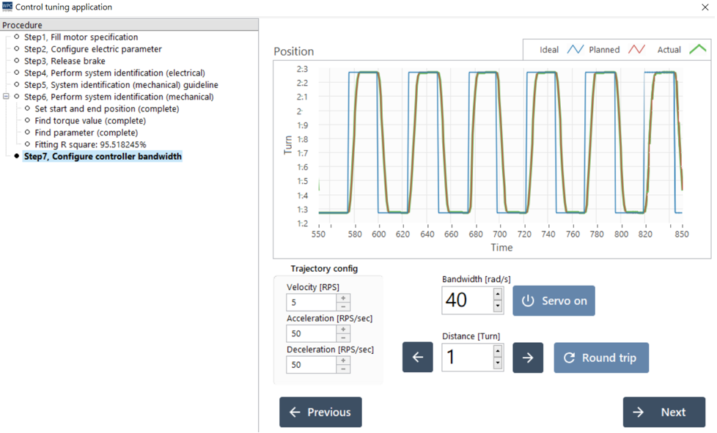717x433 pixels.
Task: Increase Velocity using its up spinner
Action: point(344,298)
